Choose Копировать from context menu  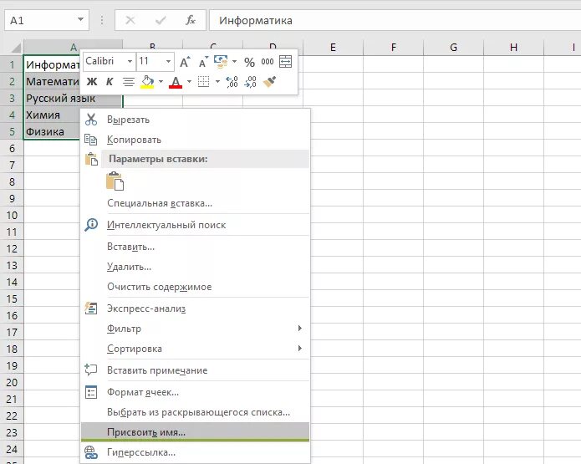196,140
